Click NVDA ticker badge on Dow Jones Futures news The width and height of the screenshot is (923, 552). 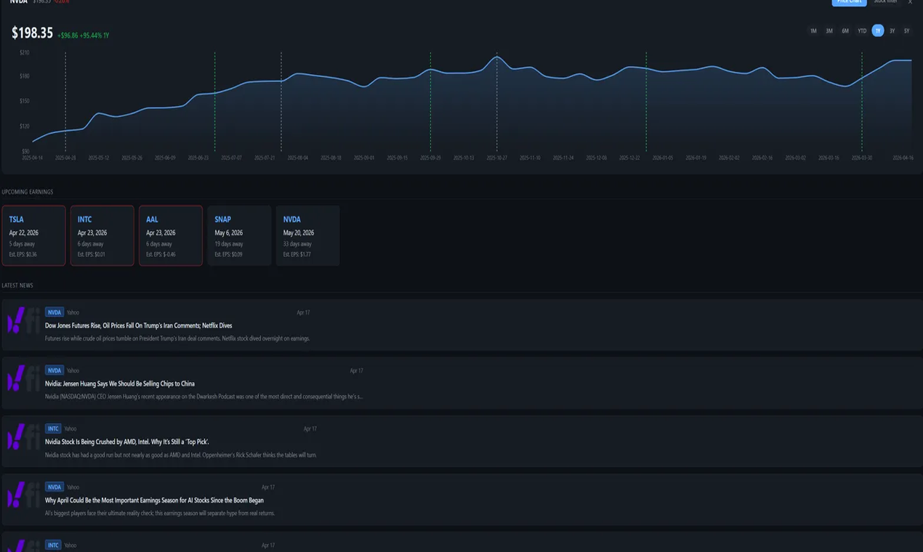pyautogui.click(x=55, y=312)
